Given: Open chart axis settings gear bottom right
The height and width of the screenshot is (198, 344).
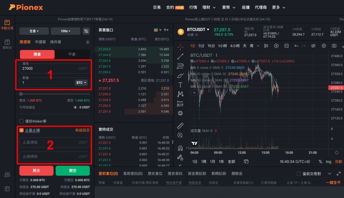Looking at the screenshot, I should 337,152.
